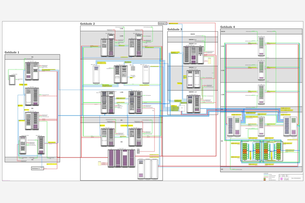Click the white box in Gebäude 3 Ebene 1.0
Viewport: 305px width, 203px height.
(182, 108)
